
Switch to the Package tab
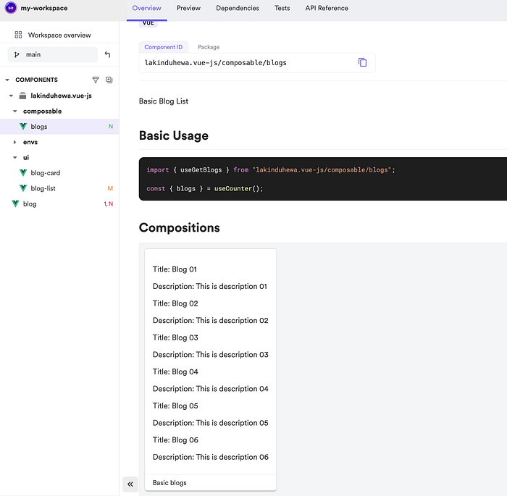tap(209, 47)
